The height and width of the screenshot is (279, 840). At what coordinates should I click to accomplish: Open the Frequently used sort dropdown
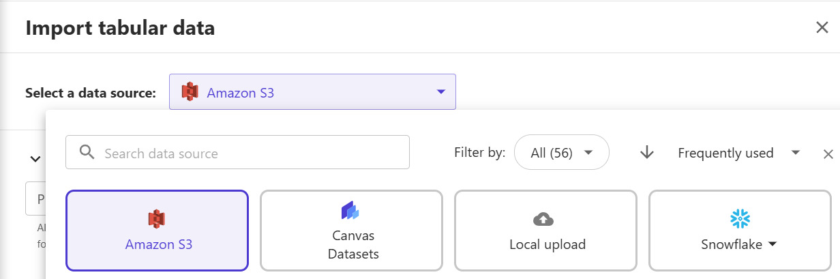[738, 153]
